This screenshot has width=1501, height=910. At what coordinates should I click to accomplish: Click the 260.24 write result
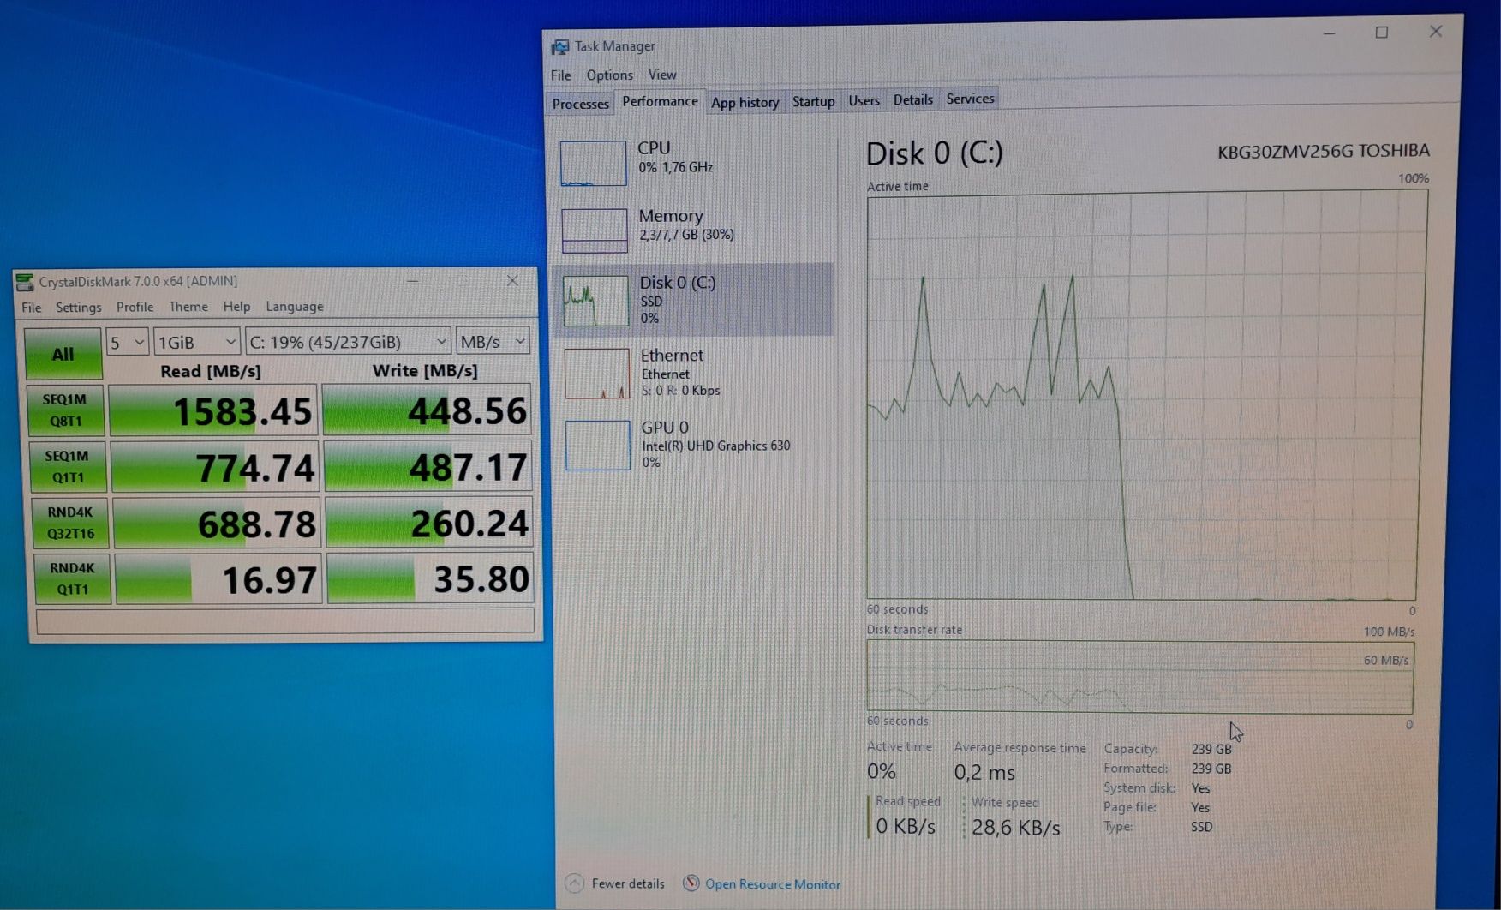point(429,523)
